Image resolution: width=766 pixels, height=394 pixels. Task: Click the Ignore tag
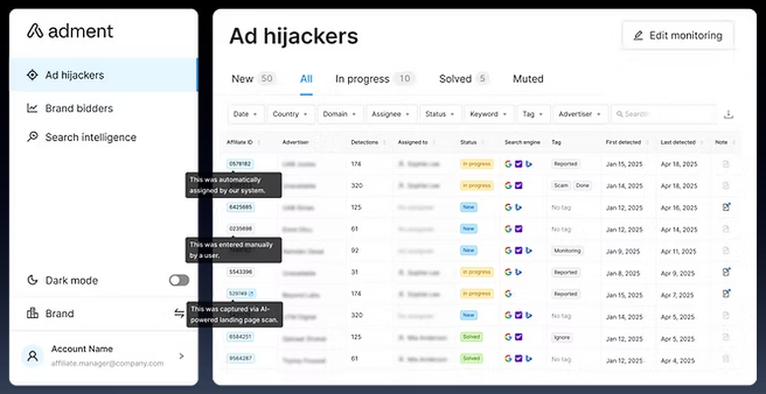(x=562, y=337)
